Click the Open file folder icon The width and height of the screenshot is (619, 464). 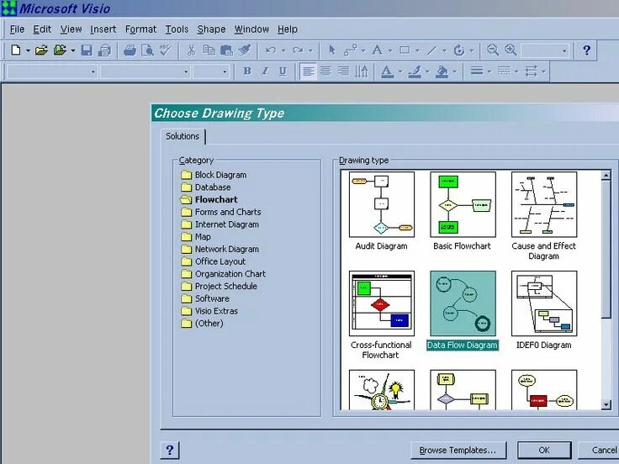click(x=41, y=50)
